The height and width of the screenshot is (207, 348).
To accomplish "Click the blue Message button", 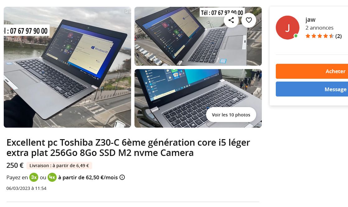I will pos(312,89).
